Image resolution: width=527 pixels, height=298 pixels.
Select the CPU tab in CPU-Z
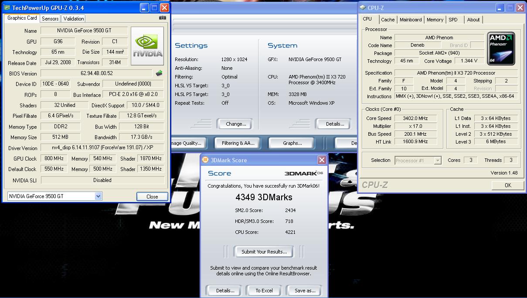click(x=367, y=19)
